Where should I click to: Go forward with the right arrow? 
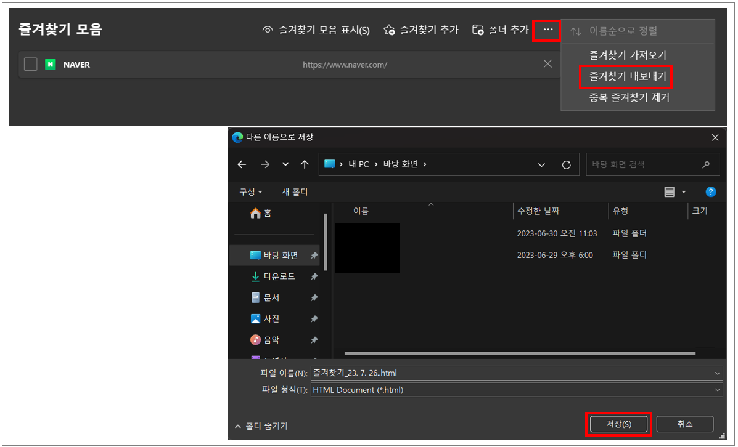pyautogui.click(x=265, y=164)
